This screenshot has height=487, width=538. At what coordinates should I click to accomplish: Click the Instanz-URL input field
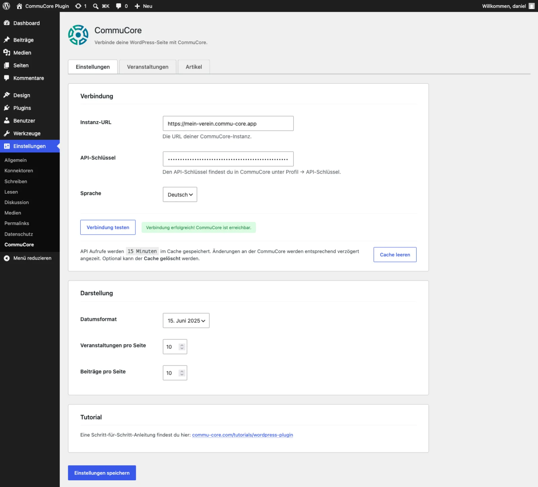pos(228,123)
